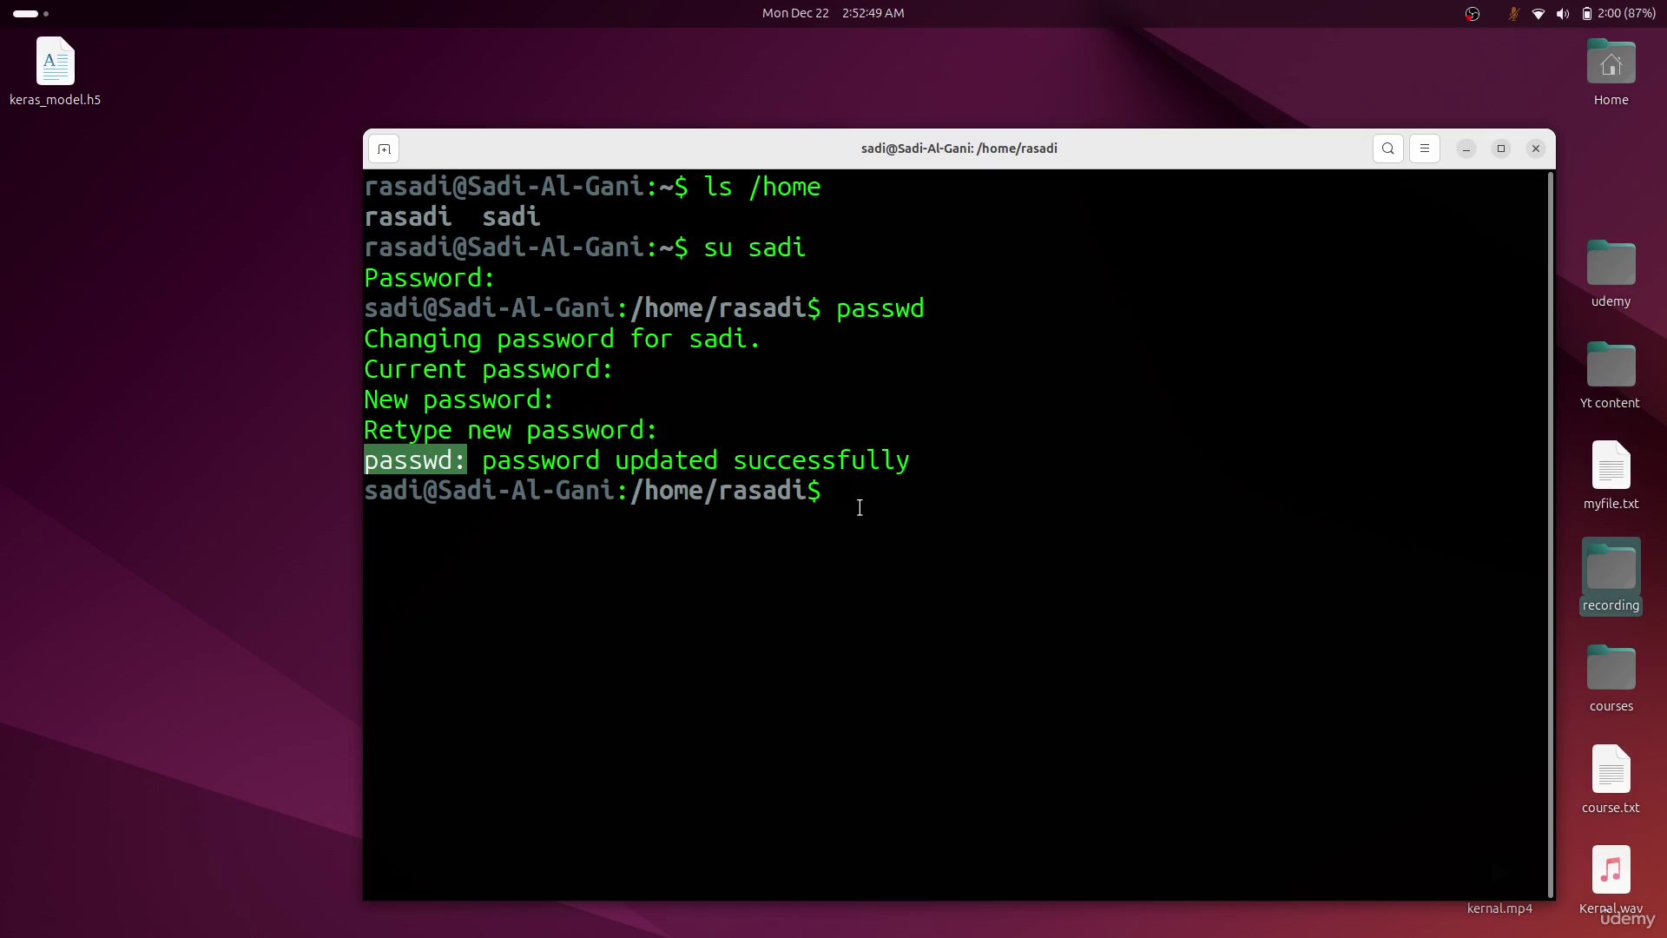Open the udemy desktop folder
This screenshot has height=938, width=1667.
1611,274
